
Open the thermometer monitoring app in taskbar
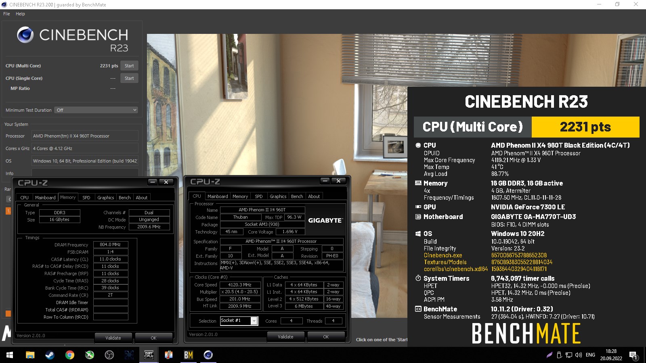tap(169, 355)
